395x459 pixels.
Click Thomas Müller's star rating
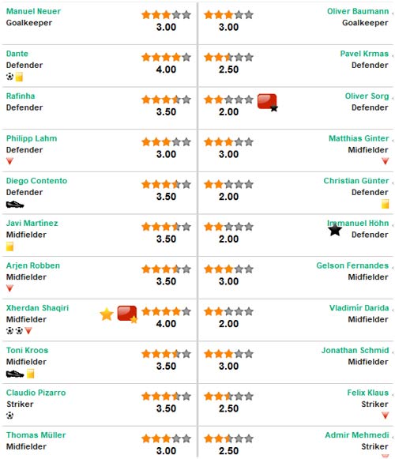tap(166, 438)
